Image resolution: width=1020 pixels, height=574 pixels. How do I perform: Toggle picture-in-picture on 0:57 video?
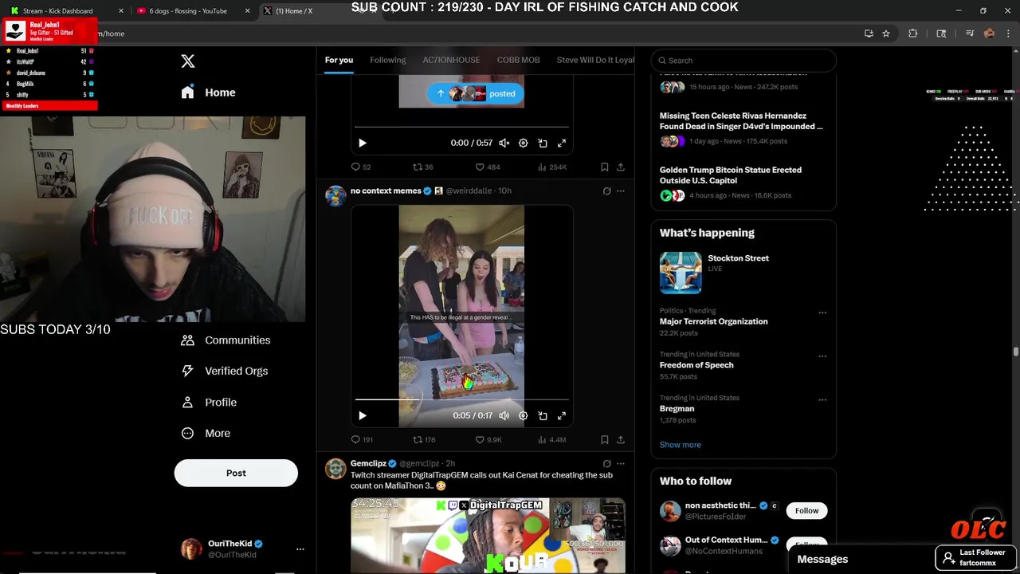543,143
